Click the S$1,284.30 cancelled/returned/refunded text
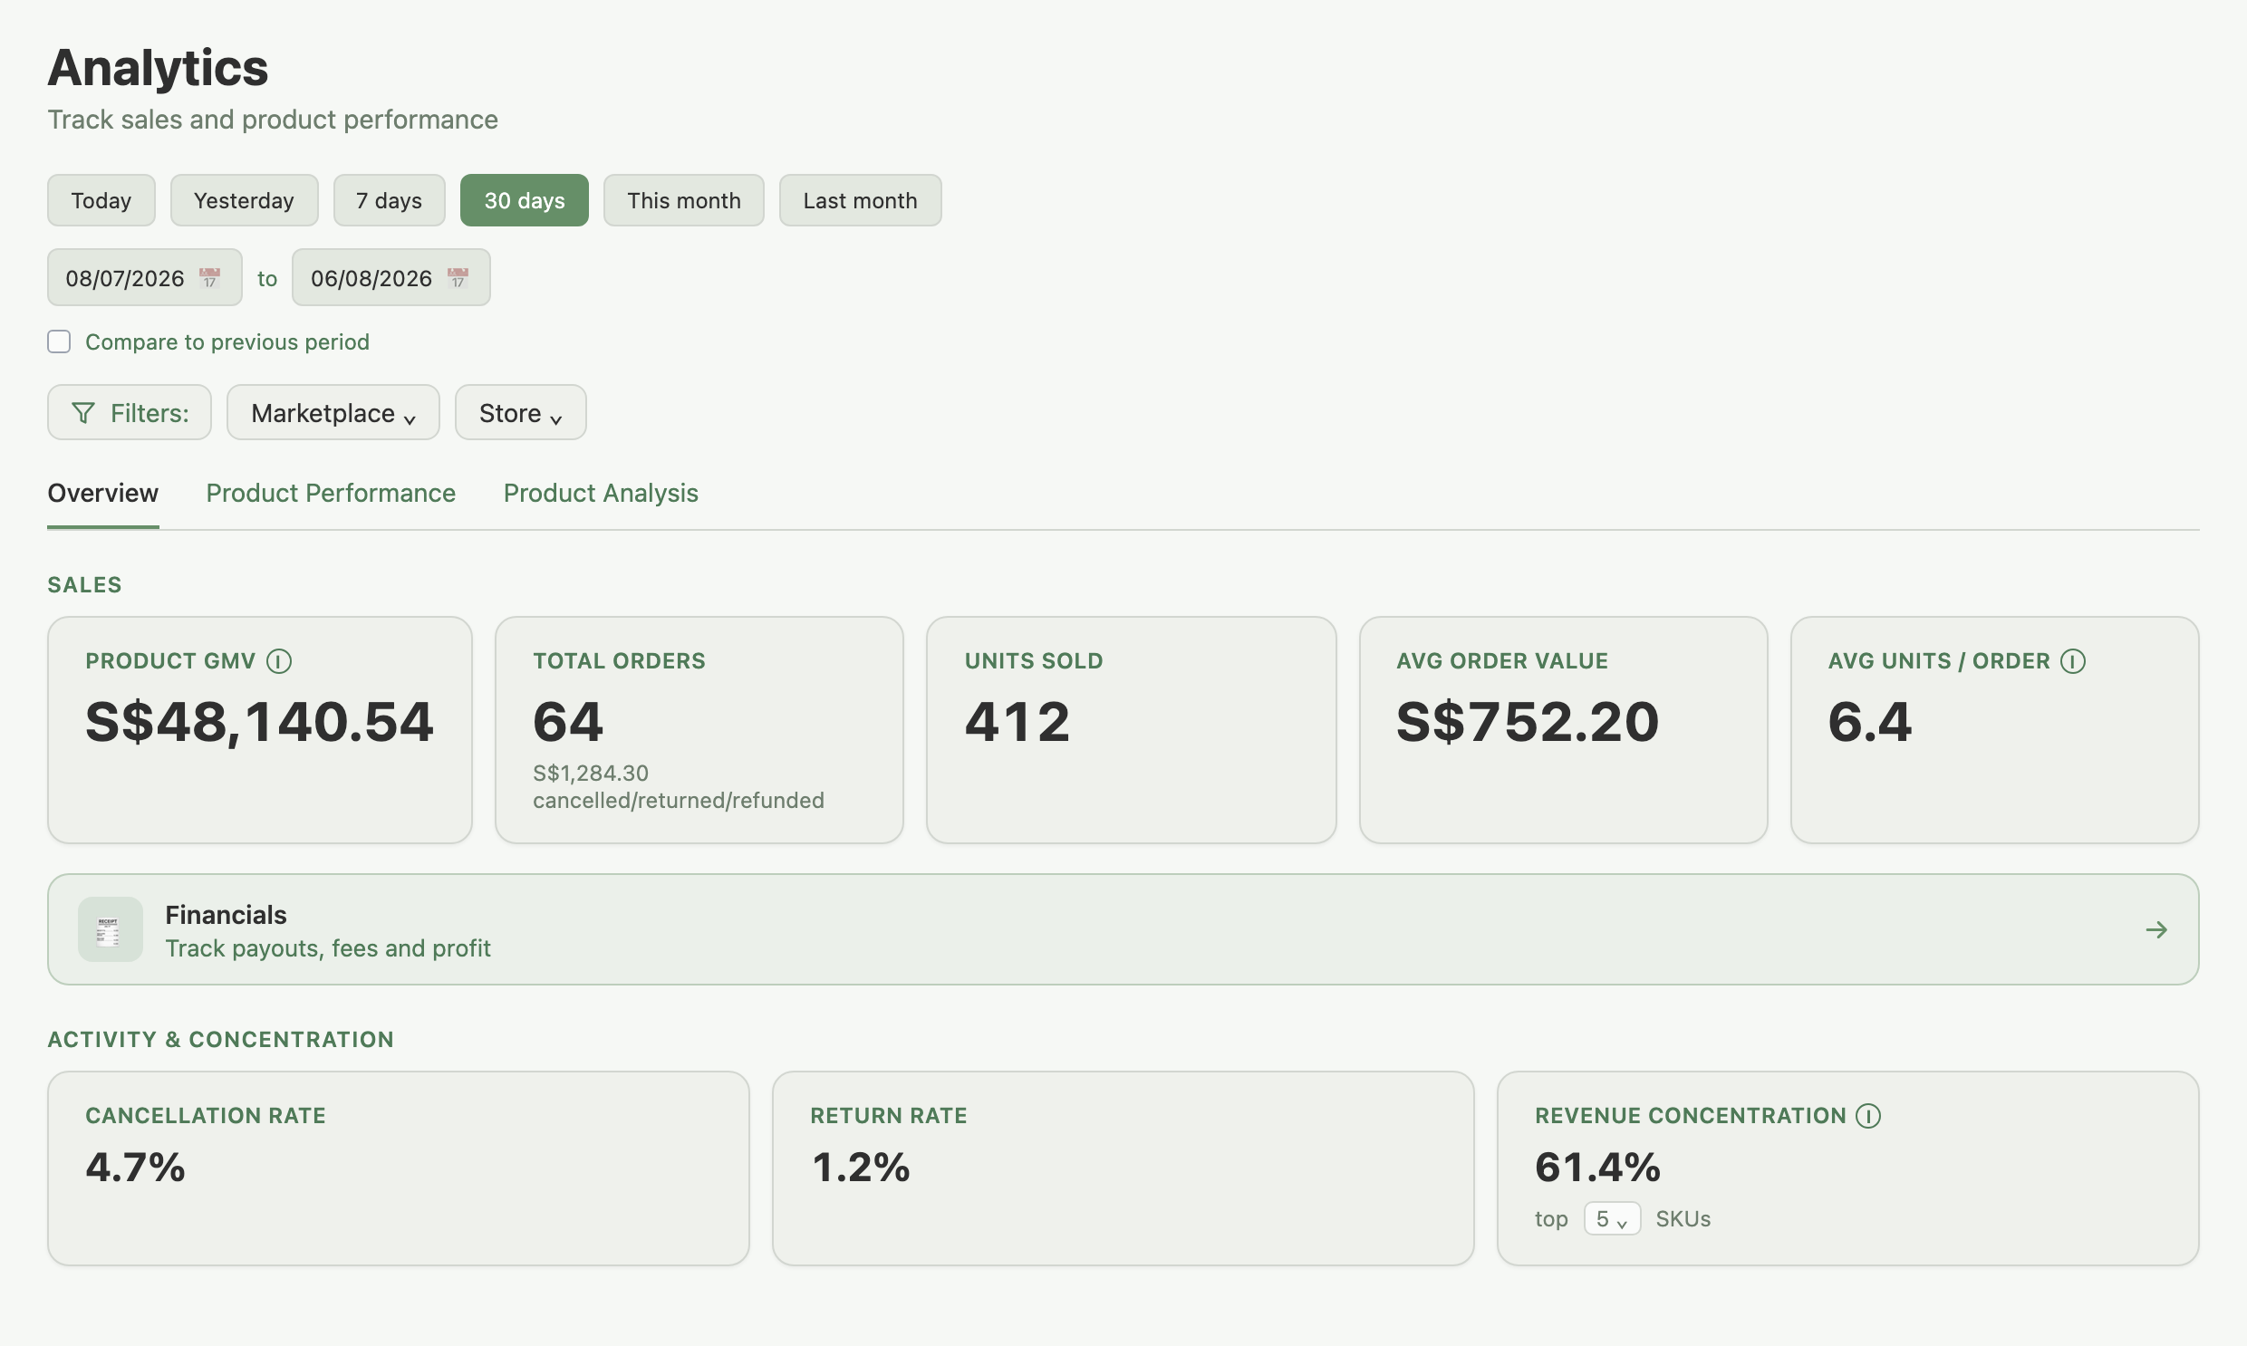The width and height of the screenshot is (2247, 1346). tap(679, 786)
